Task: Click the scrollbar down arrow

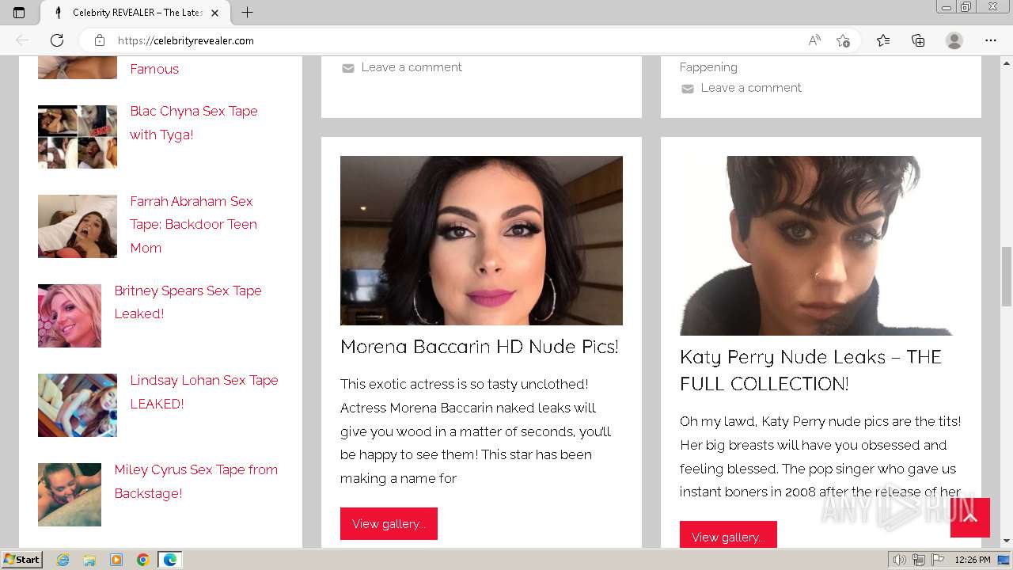Action: [1007, 541]
